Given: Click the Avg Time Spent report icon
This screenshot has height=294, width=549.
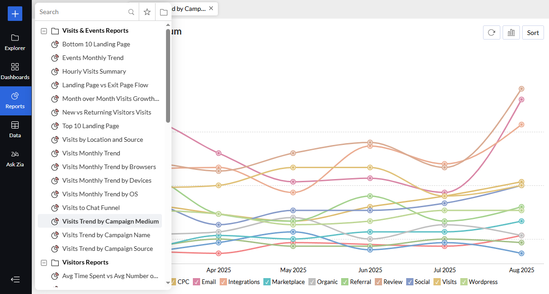Looking at the screenshot, I should tap(55, 276).
